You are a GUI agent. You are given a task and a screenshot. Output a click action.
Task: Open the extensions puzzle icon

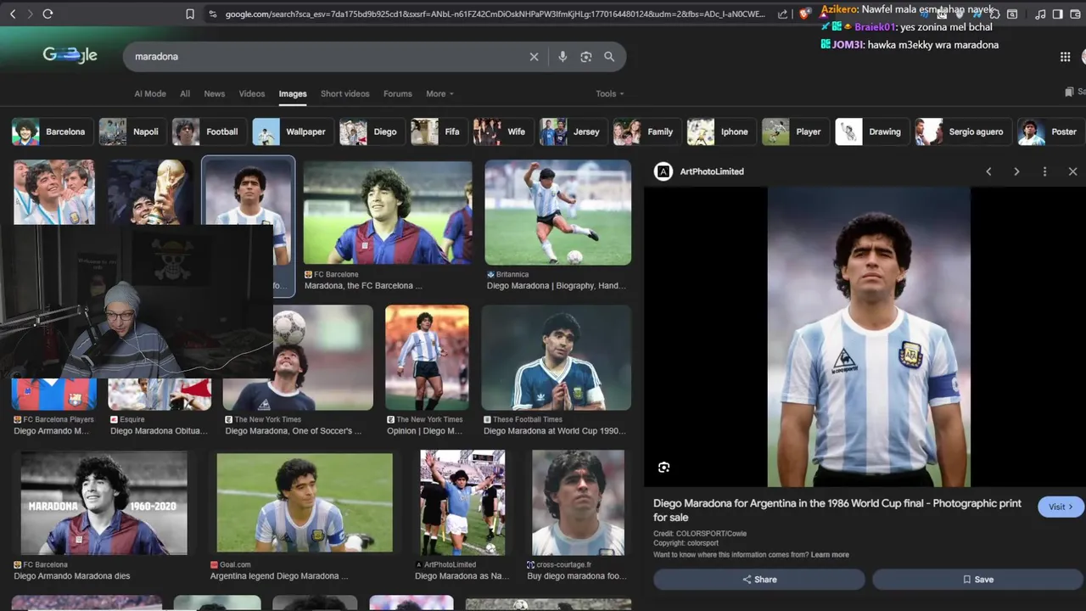[994, 14]
